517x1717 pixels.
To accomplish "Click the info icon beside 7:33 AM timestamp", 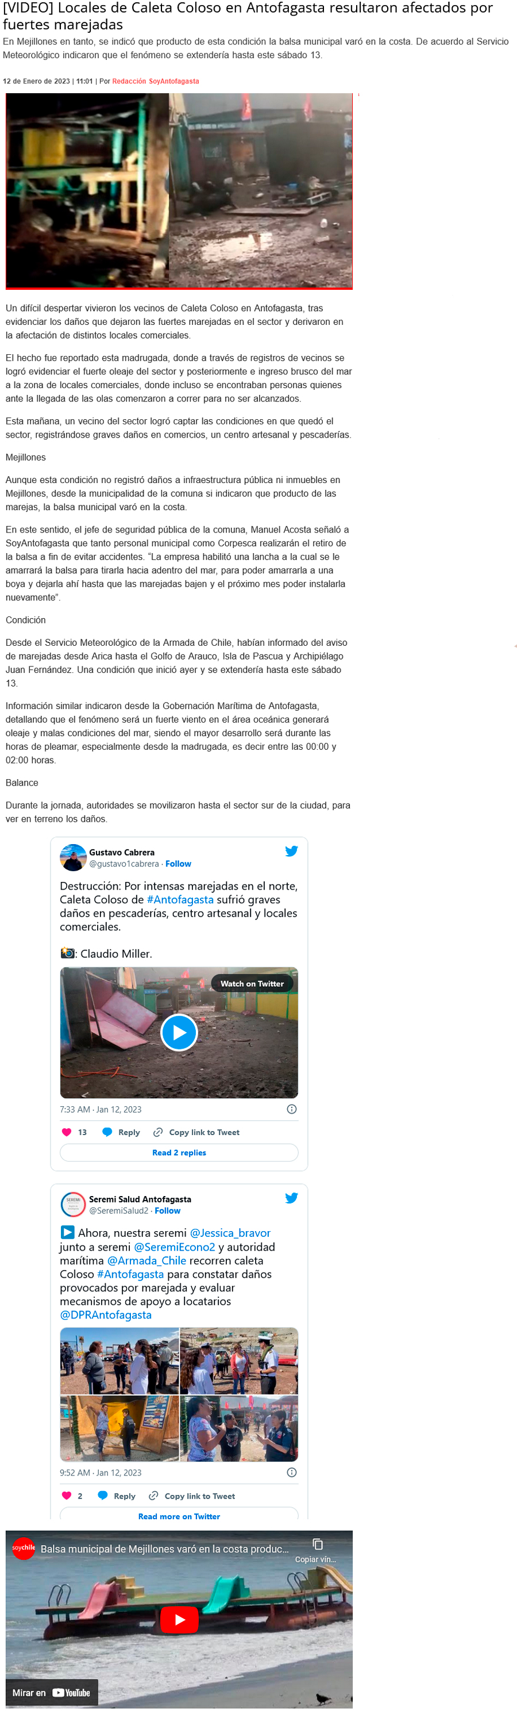I will pyautogui.click(x=291, y=1109).
